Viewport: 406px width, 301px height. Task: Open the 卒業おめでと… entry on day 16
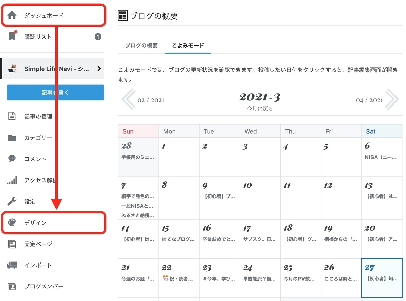coord(219,239)
